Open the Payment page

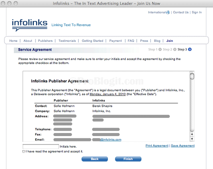tap(115, 41)
